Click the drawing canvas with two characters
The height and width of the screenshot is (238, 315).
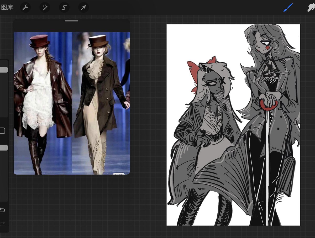pyautogui.click(x=233, y=125)
